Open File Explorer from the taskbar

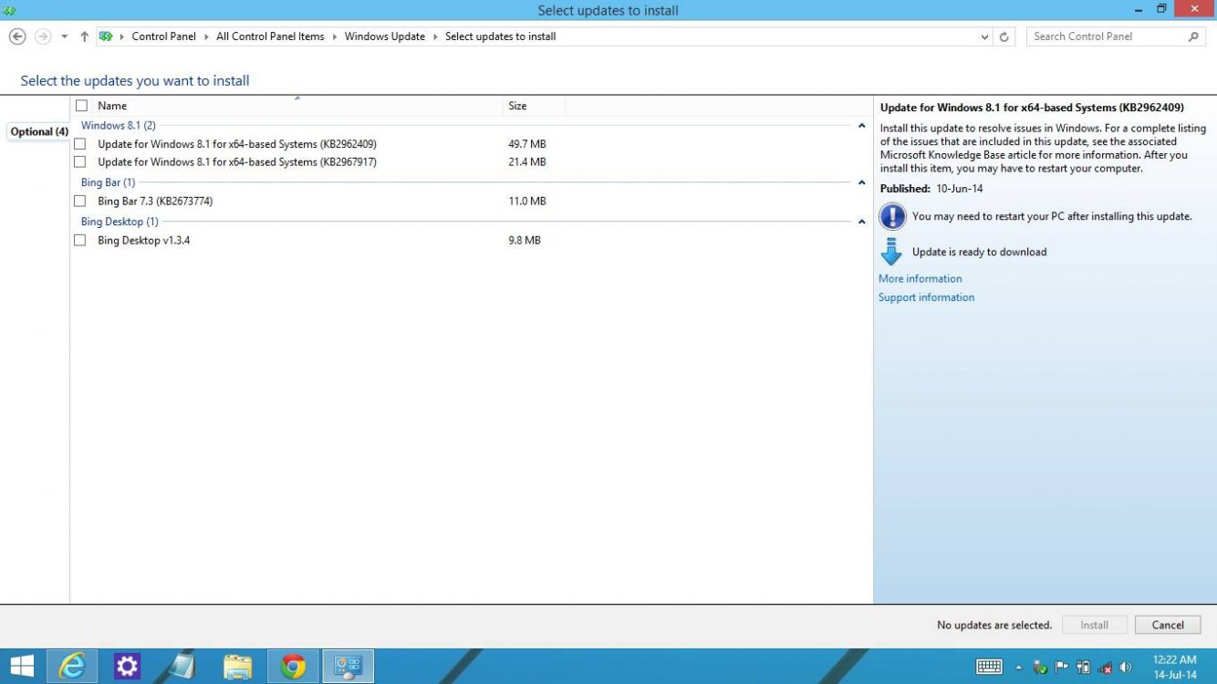click(x=237, y=667)
